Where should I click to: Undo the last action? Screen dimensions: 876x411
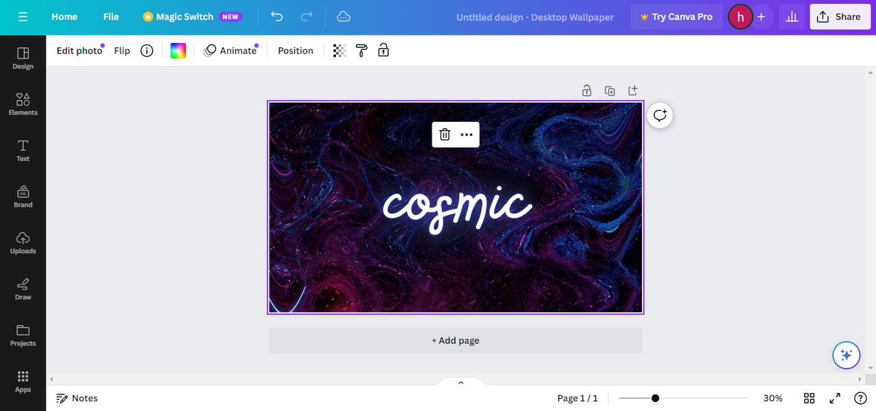[277, 16]
